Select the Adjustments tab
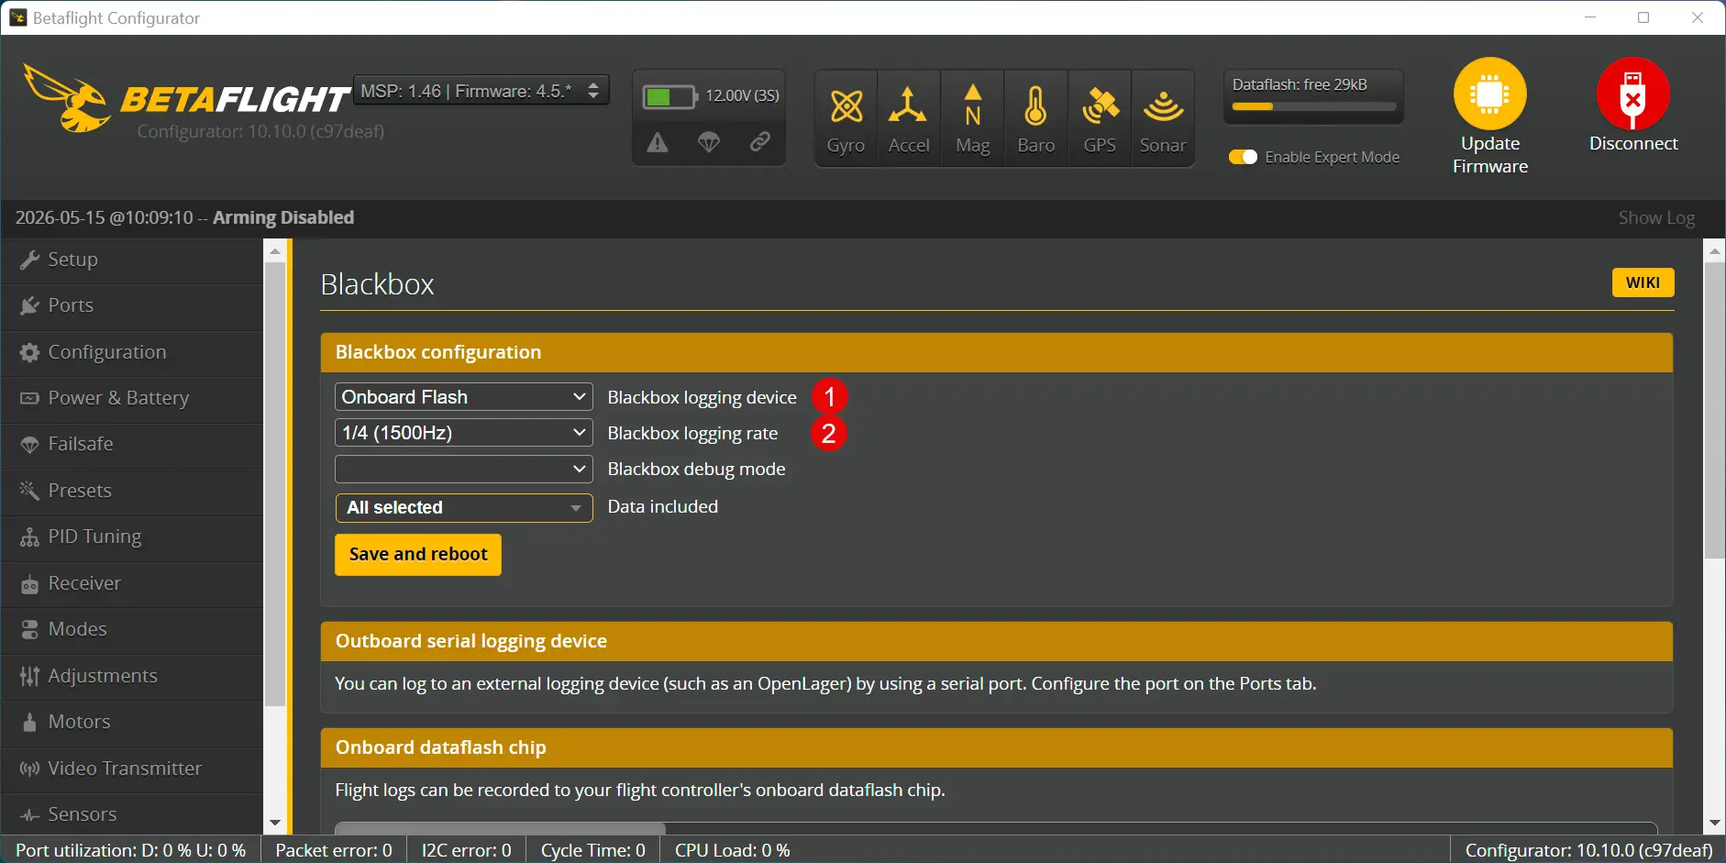Viewport: 1726px width, 863px height. click(x=132, y=676)
